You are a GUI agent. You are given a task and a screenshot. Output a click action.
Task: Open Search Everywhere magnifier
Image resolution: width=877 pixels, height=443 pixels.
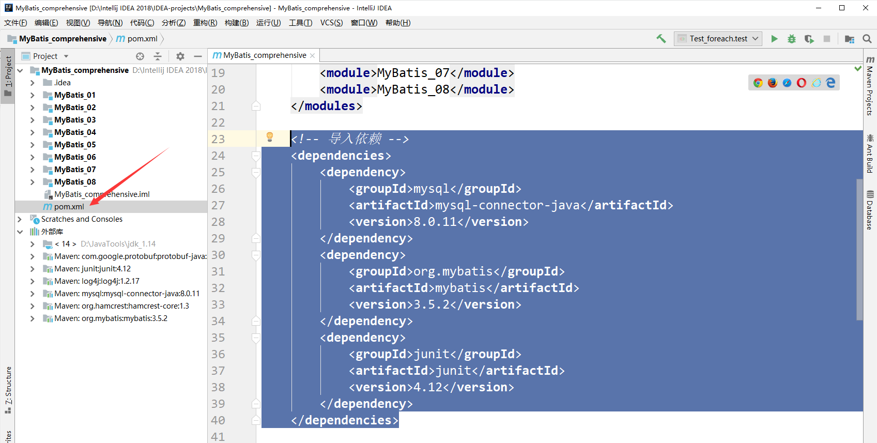[x=867, y=39]
